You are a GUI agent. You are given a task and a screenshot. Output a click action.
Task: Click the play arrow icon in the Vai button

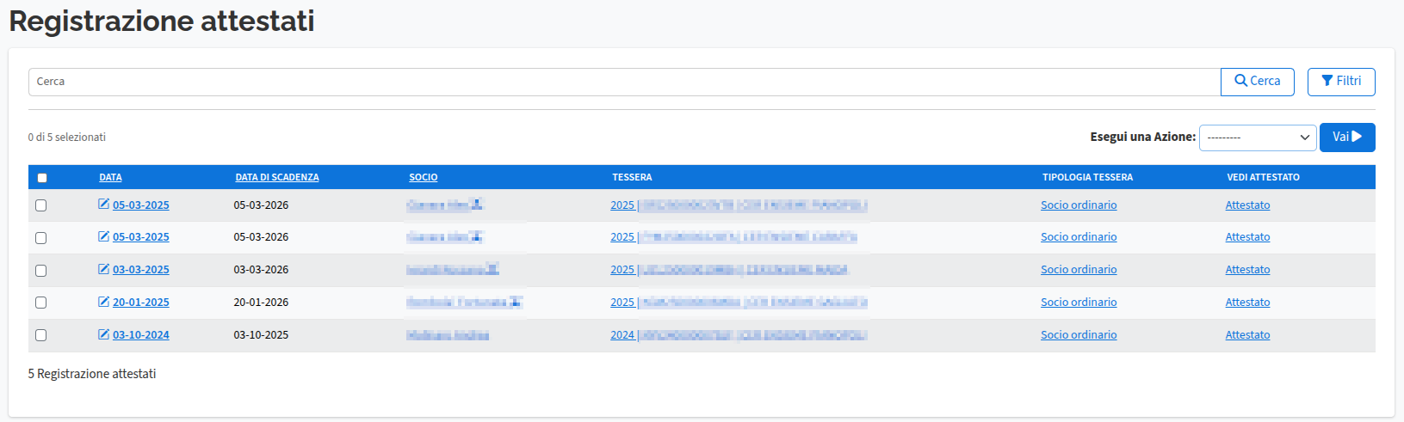[x=1357, y=137]
